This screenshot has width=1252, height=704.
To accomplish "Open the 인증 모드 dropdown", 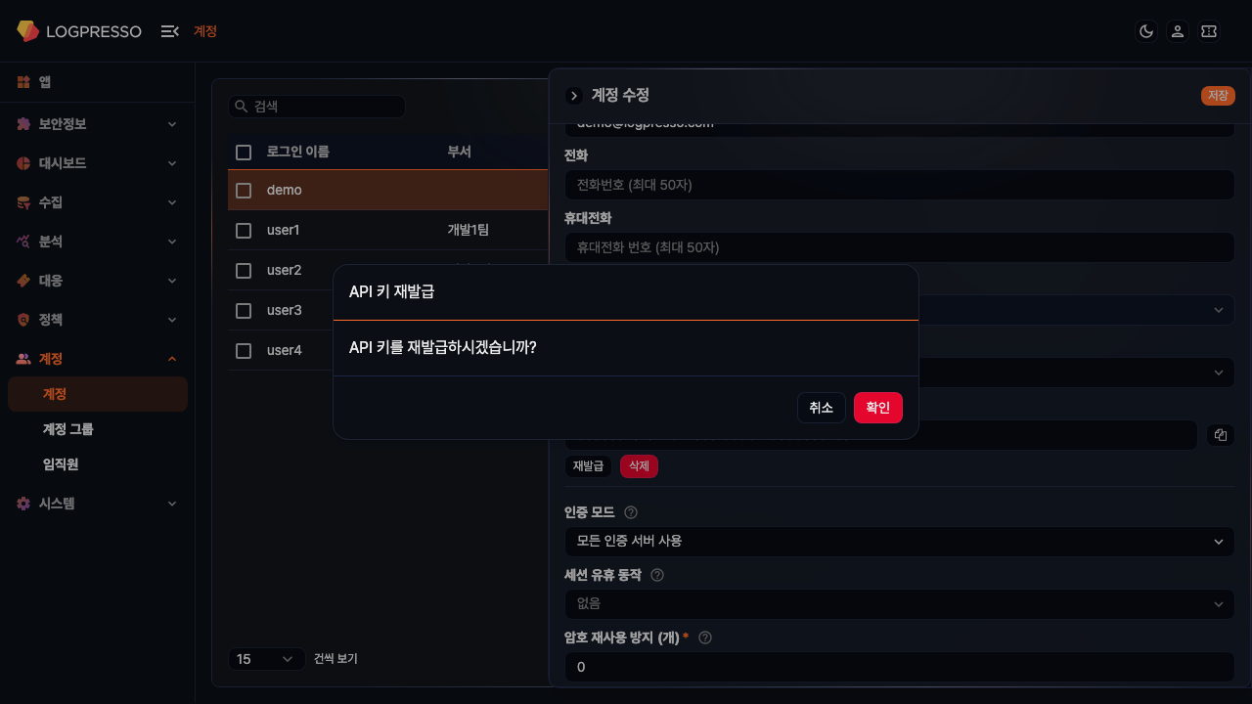I will [899, 541].
